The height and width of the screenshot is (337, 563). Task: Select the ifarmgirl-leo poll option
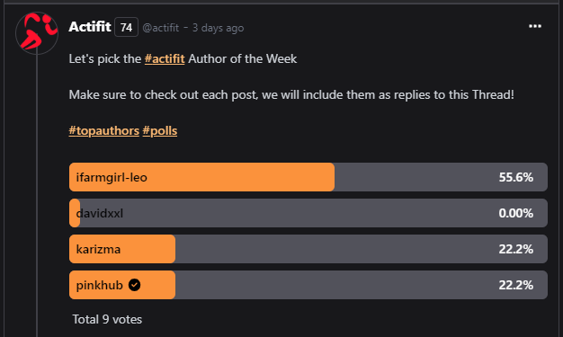[308, 177]
